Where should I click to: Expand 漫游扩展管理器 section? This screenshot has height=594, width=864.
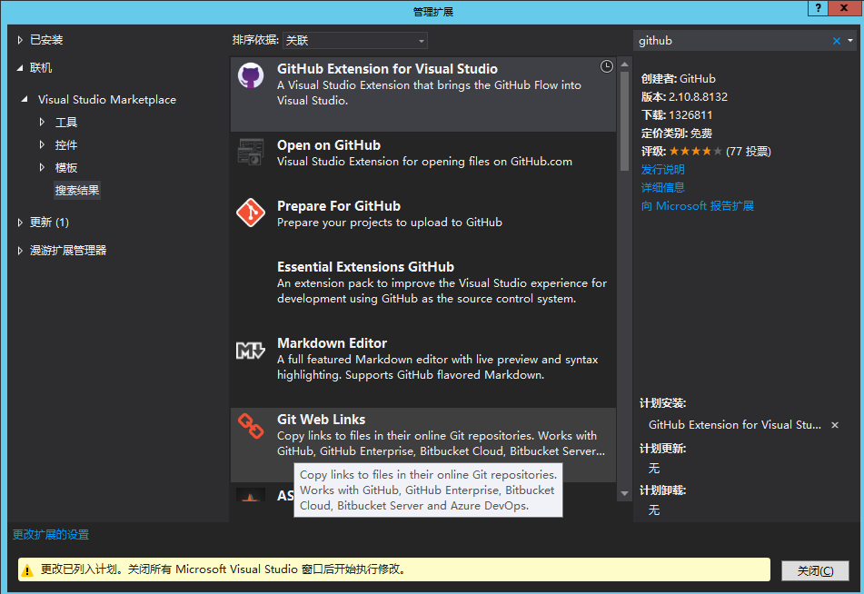[20, 250]
